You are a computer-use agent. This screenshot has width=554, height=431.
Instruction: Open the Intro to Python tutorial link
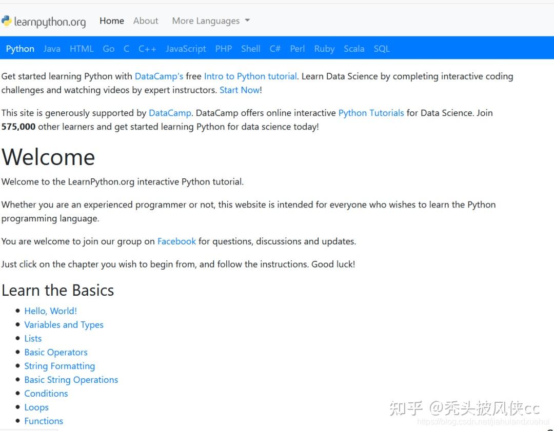pyautogui.click(x=250, y=76)
